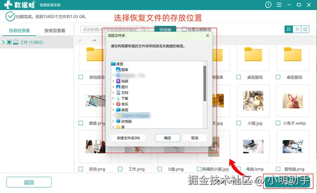
Task: Select 图库 in folder tree
Action: [122, 70]
